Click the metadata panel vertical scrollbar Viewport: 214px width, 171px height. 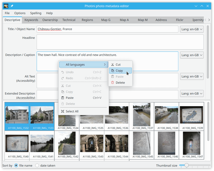point(208,52)
